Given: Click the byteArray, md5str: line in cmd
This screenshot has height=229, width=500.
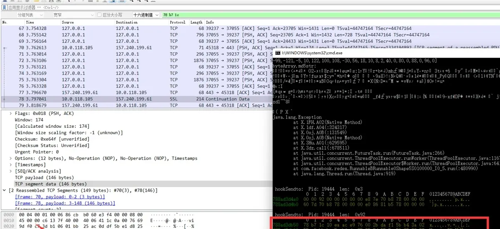Looking at the screenshot, I should pos(295,66).
